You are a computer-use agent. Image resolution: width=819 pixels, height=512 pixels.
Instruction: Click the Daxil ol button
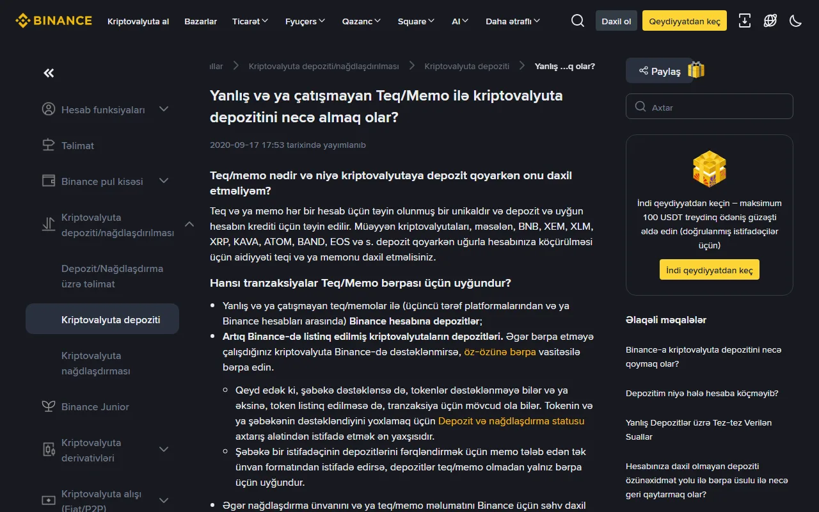[x=616, y=21]
